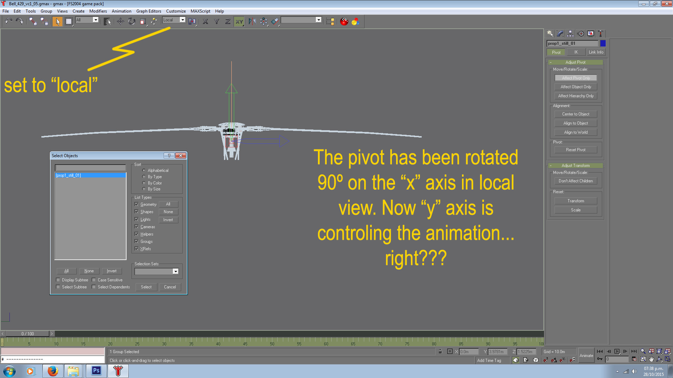Open the Modifiers menu

(98, 11)
